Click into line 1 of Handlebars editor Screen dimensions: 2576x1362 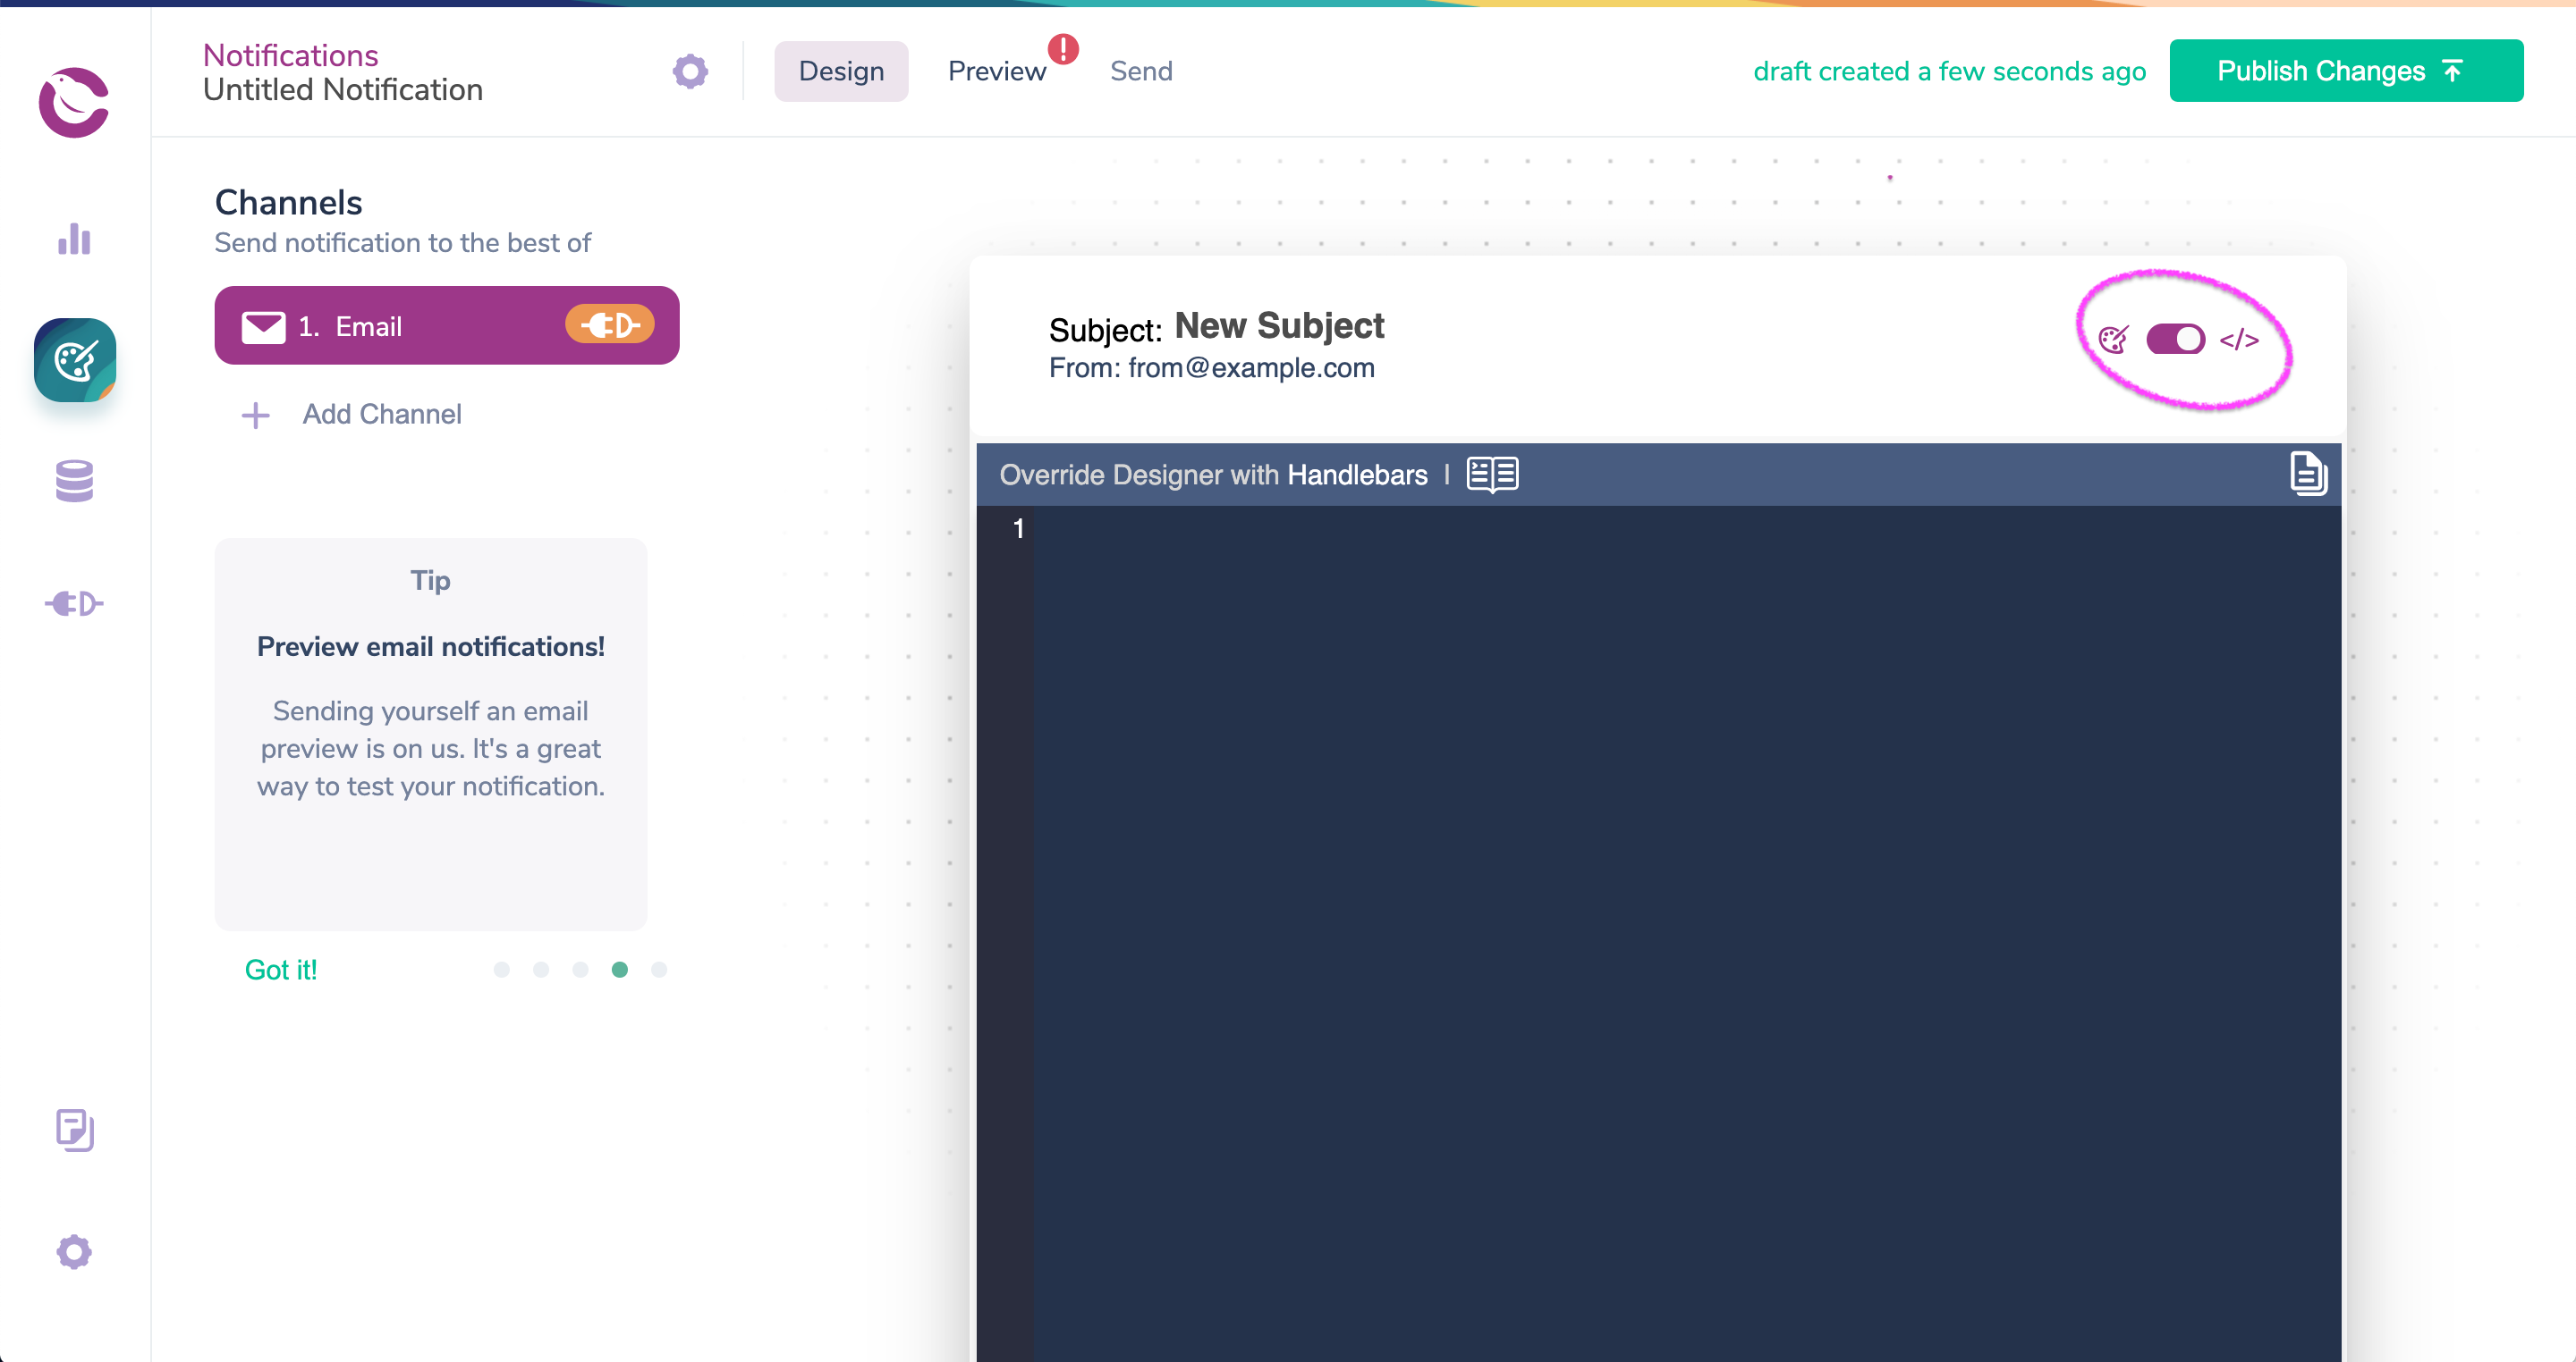click(1686, 528)
